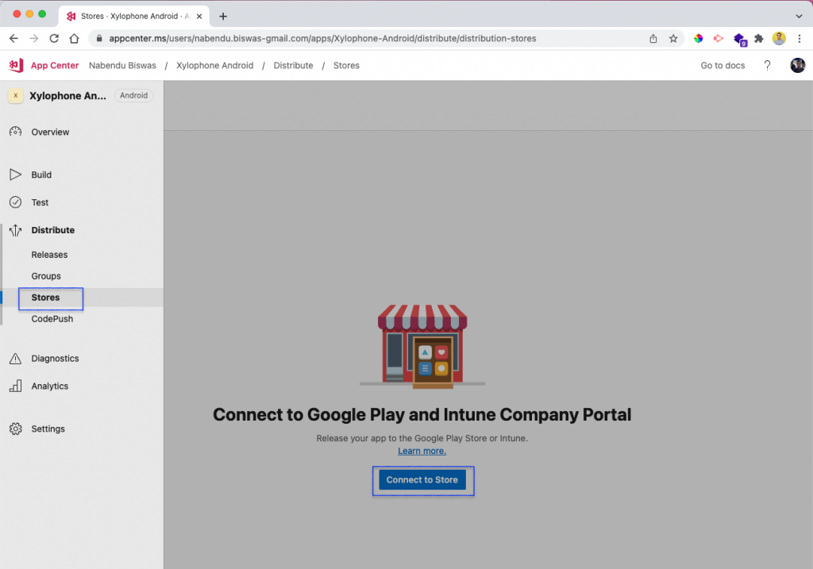Click Go to docs link

click(x=722, y=65)
